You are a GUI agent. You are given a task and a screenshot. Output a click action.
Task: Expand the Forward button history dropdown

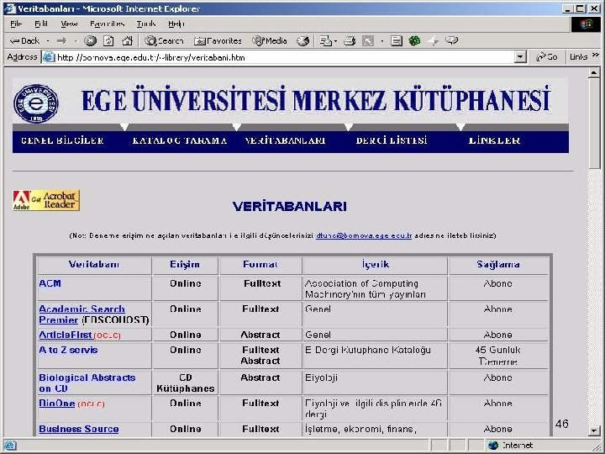point(76,40)
